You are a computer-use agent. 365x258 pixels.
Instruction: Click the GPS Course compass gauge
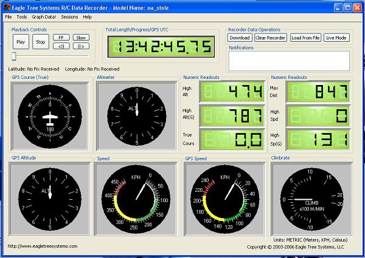49,115
